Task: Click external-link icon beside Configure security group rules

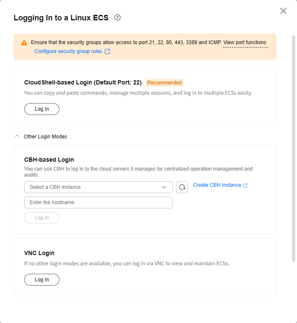Action: (x=107, y=51)
